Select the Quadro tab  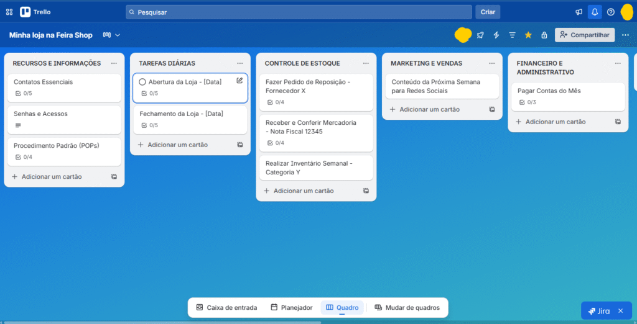point(342,308)
